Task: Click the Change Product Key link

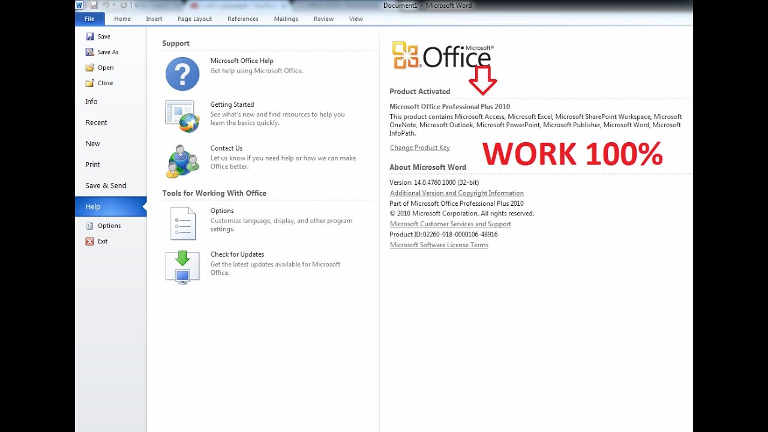Action: 420,148
